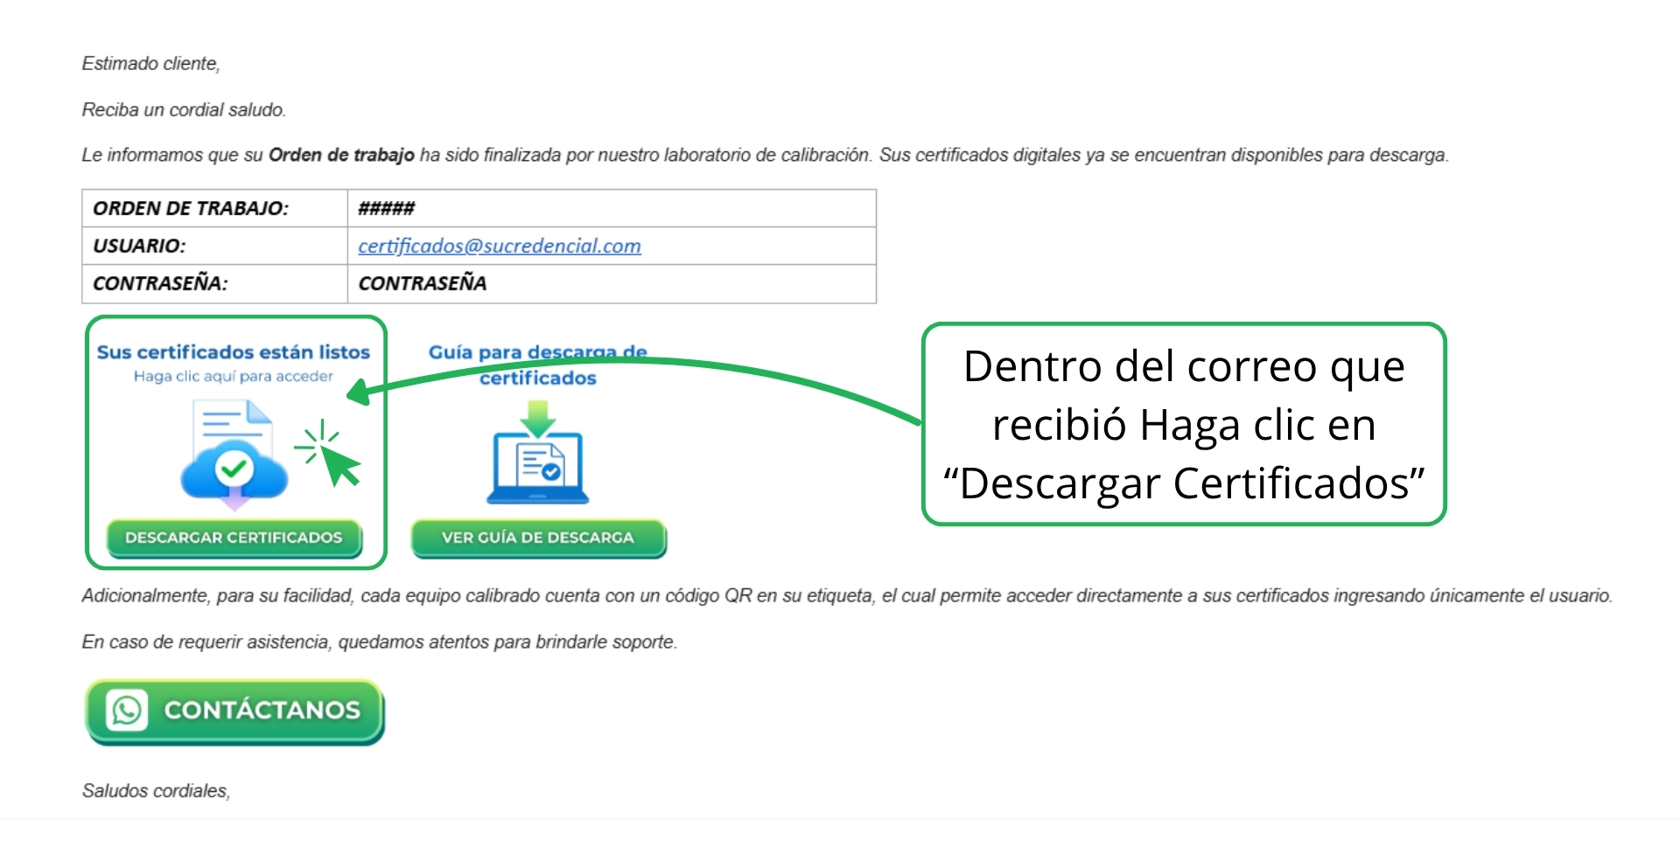
Task: Open the certificados@sucredencial.com email link
Action: [499, 247]
